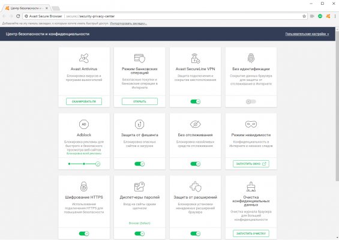
Task: Click the video camera extension icon
Action: 312,16
